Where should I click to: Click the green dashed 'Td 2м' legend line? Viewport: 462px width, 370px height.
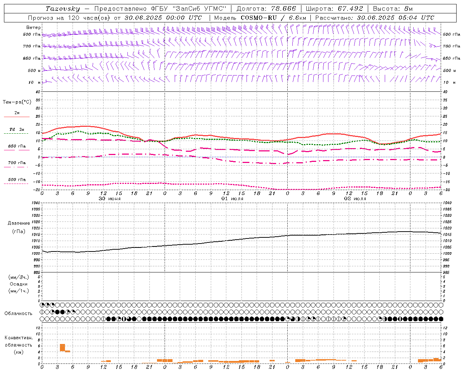click(16, 133)
